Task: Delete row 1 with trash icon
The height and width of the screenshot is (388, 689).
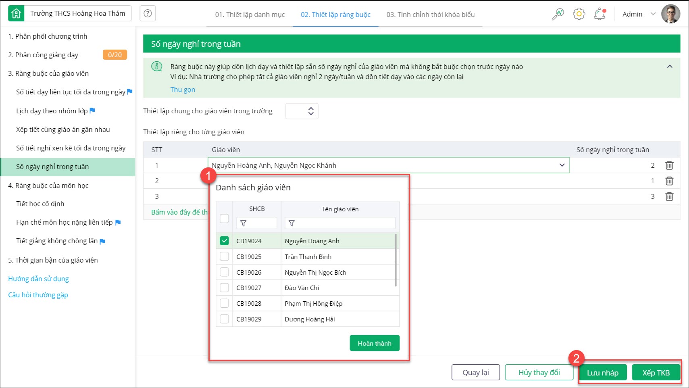Action: 669,165
